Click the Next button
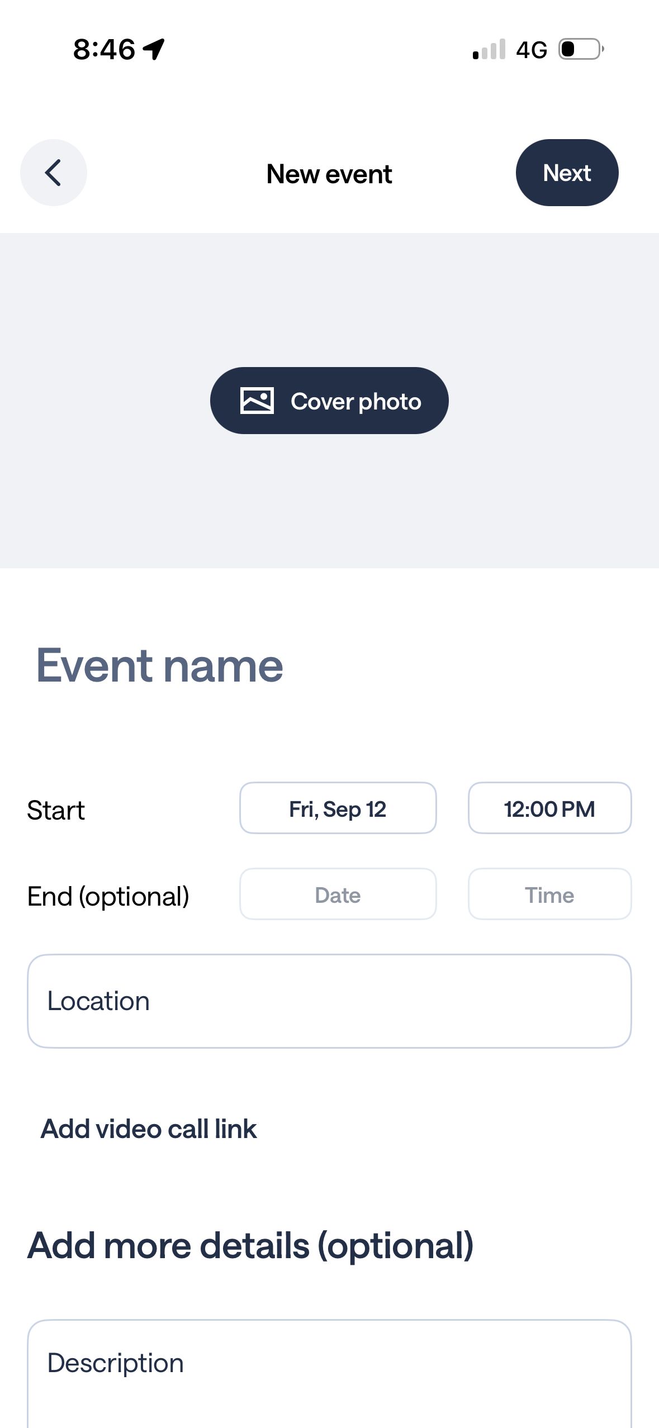This screenshot has width=659, height=1428. click(x=567, y=173)
